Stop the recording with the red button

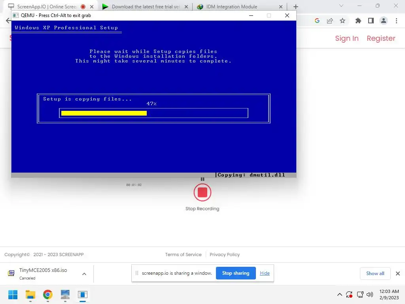(202, 192)
